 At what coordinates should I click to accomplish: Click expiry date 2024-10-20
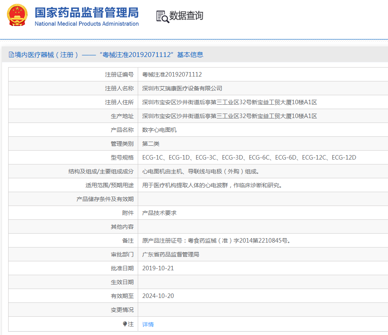[158, 296]
